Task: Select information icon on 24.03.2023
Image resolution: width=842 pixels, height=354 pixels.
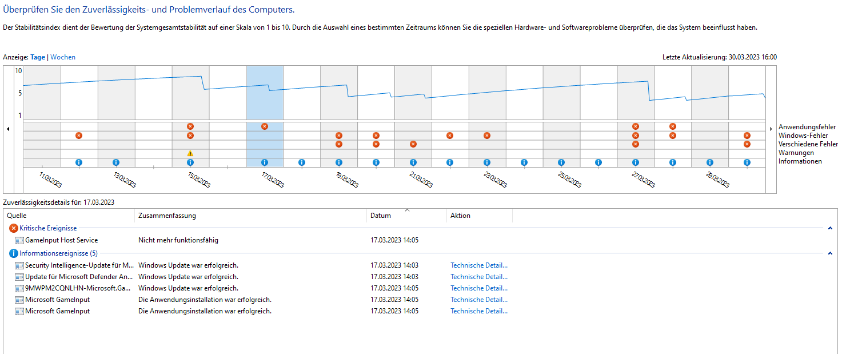Action: click(524, 162)
